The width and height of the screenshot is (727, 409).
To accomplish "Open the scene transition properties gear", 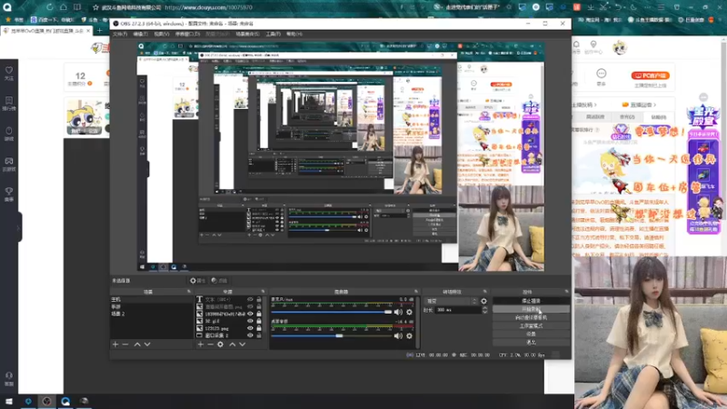I will (484, 301).
